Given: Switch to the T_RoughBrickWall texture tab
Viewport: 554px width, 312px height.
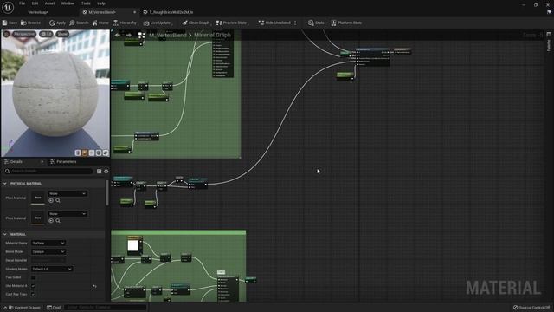Looking at the screenshot, I should (x=168, y=12).
